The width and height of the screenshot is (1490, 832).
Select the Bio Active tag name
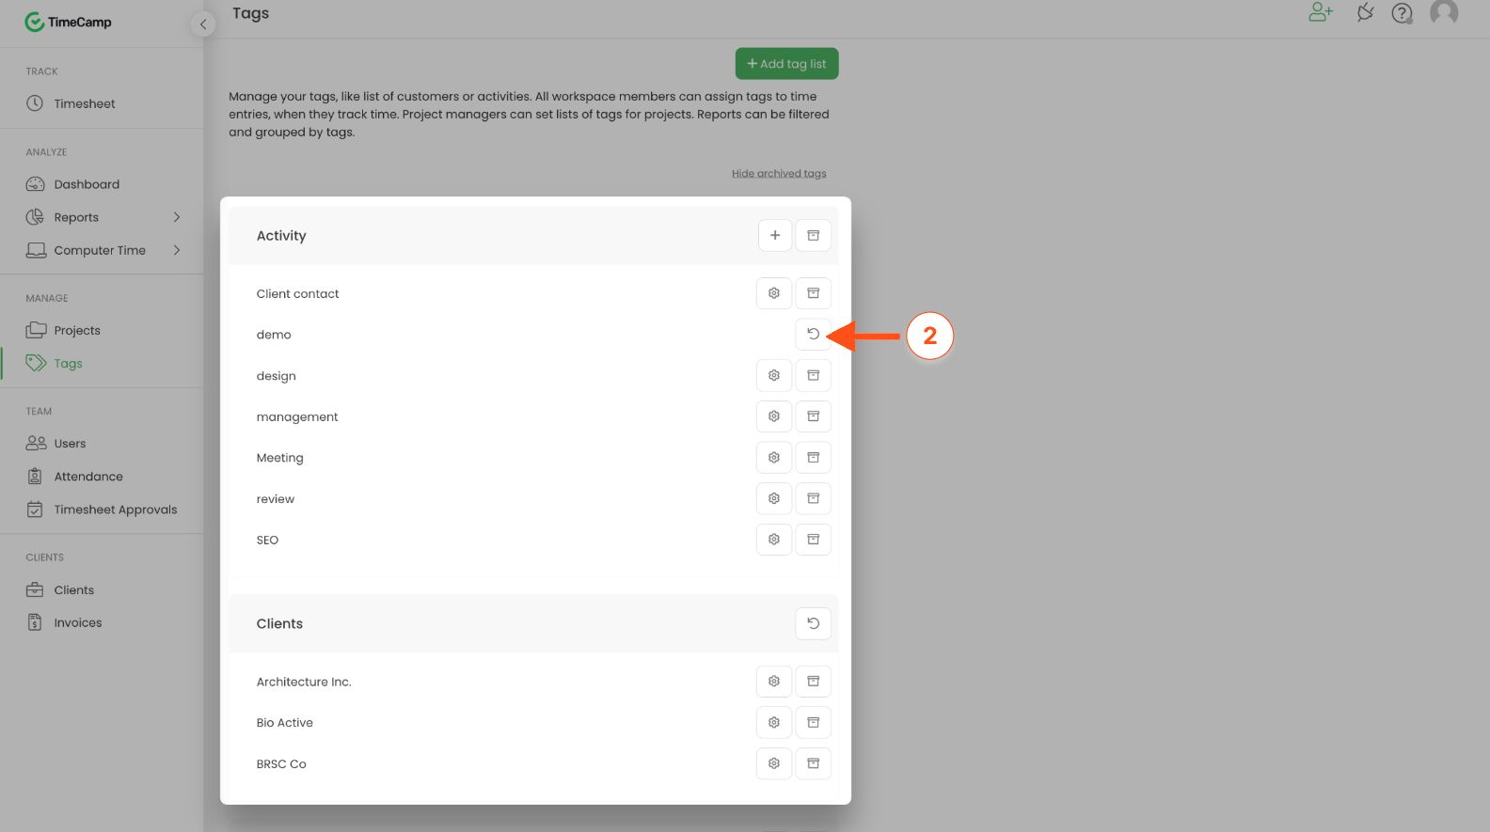(285, 723)
